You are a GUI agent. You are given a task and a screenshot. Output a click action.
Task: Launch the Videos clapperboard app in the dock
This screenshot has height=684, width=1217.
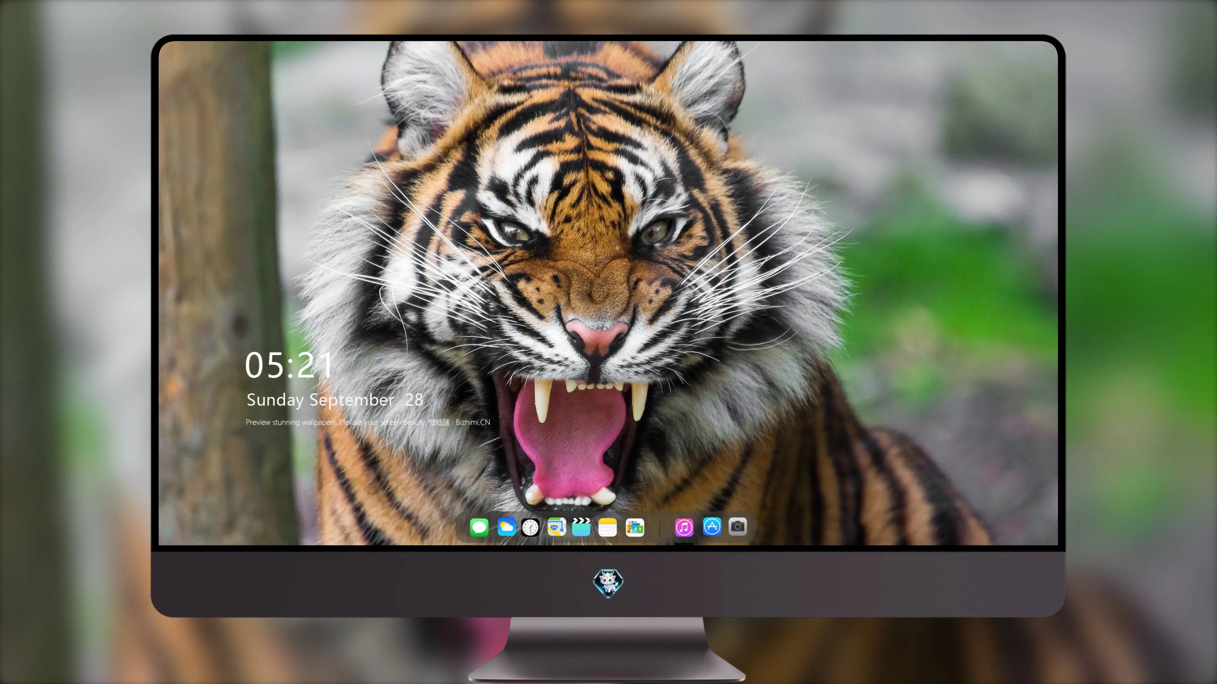coord(581,527)
